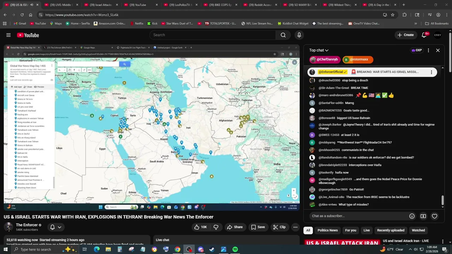452x254 pixels.
Task: Open Netflix bookmark
Action: tap(136, 23)
